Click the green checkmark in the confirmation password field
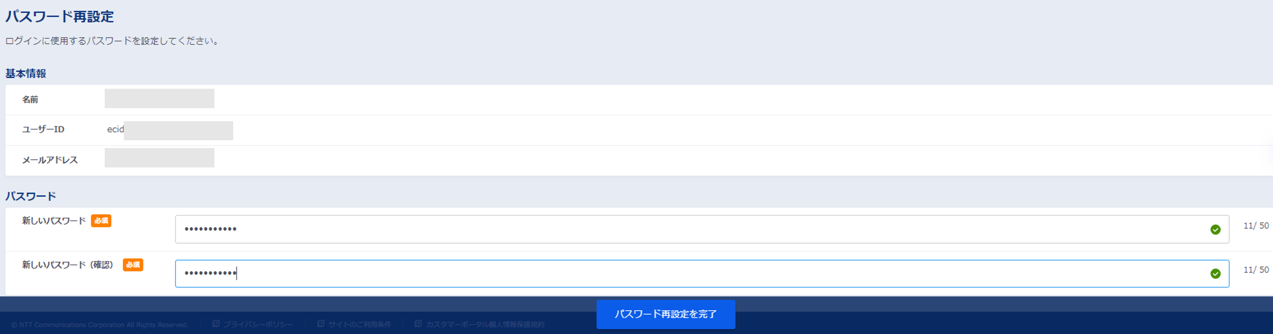The height and width of the screenshot is (334, 1273). (x=1215, y=274)
